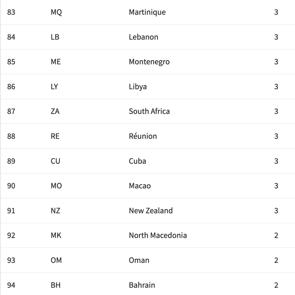
Task: Select country code NZ
Action: (55, 210)
